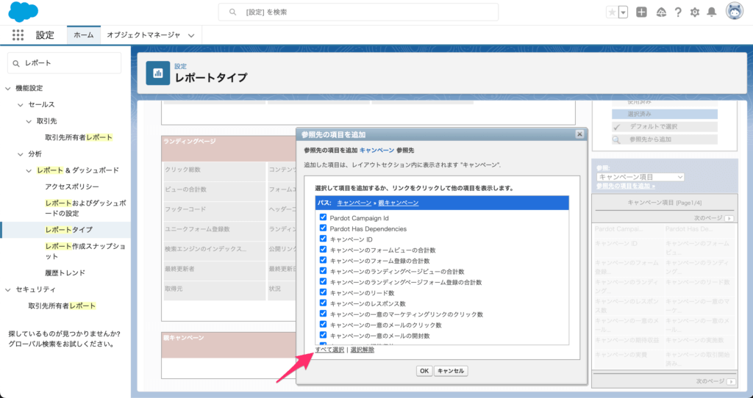Click the magnifier in the header search box
This screenshot has height=398, width=753.
click(233, 12)
